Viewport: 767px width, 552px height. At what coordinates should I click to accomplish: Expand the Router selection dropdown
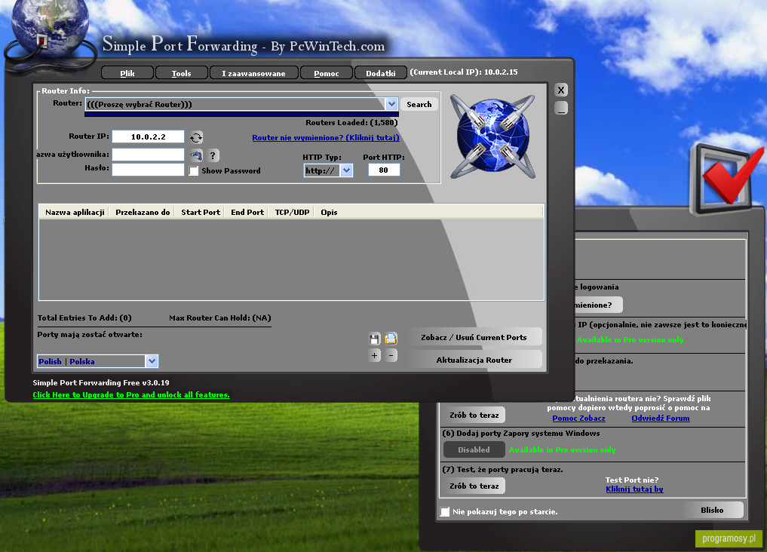pos(391,103)
